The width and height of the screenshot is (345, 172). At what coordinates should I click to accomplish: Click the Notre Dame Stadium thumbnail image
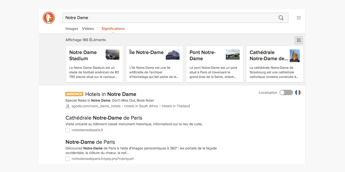112,55
